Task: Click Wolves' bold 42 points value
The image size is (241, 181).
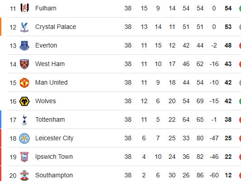Action: (x=228, y=101)
